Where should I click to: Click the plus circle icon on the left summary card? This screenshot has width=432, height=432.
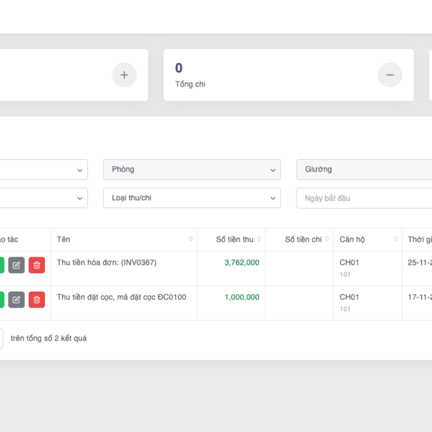[x=124, y=75]
